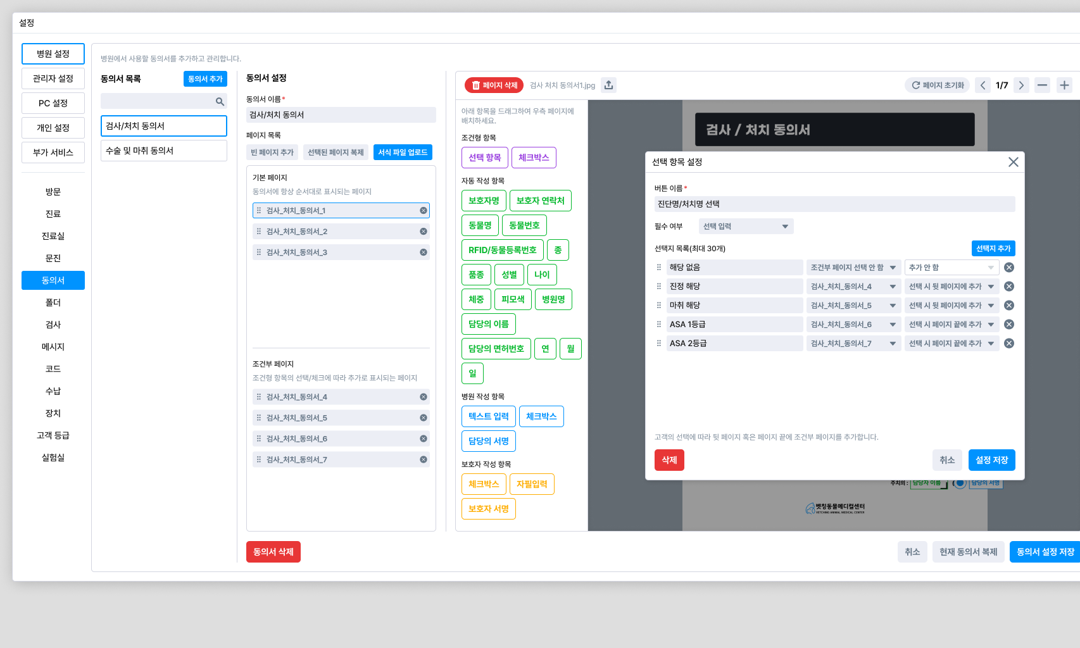Grab drag handle of 해당 없음 option

coord(659,267)
